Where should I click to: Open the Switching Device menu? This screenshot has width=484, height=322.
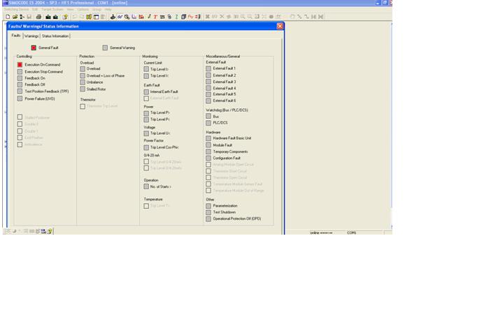tap(16, 10)
